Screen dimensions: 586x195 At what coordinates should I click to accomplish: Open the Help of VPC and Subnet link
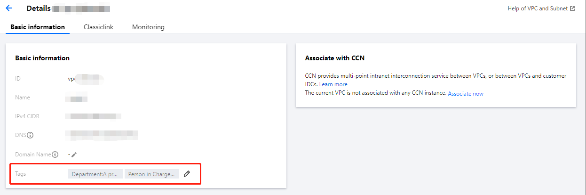[x=538, y=8]
